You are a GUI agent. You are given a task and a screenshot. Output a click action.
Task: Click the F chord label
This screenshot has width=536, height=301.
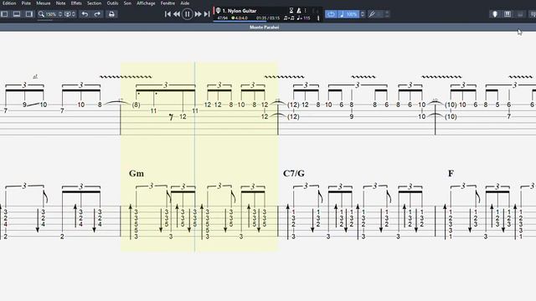pyautogui.click(x=451, y=173)
